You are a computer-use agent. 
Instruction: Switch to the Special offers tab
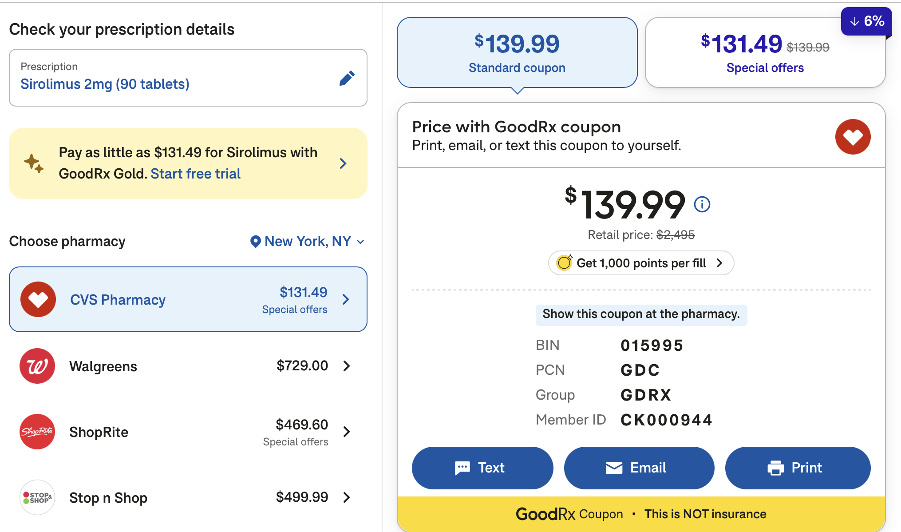click(765, 53)
